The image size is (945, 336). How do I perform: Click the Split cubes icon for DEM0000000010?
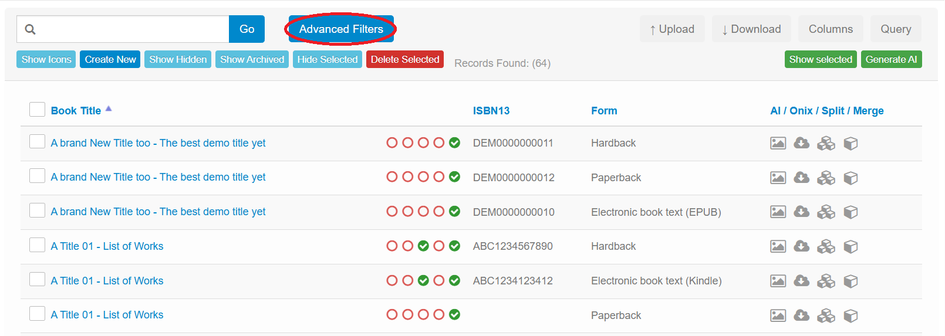click(826, 212)
